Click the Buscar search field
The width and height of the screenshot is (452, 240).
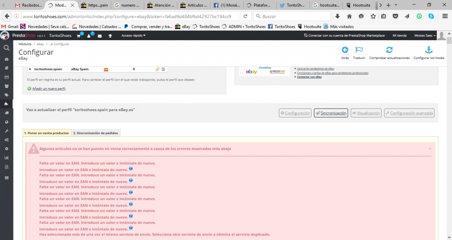[x=292, y=16]
